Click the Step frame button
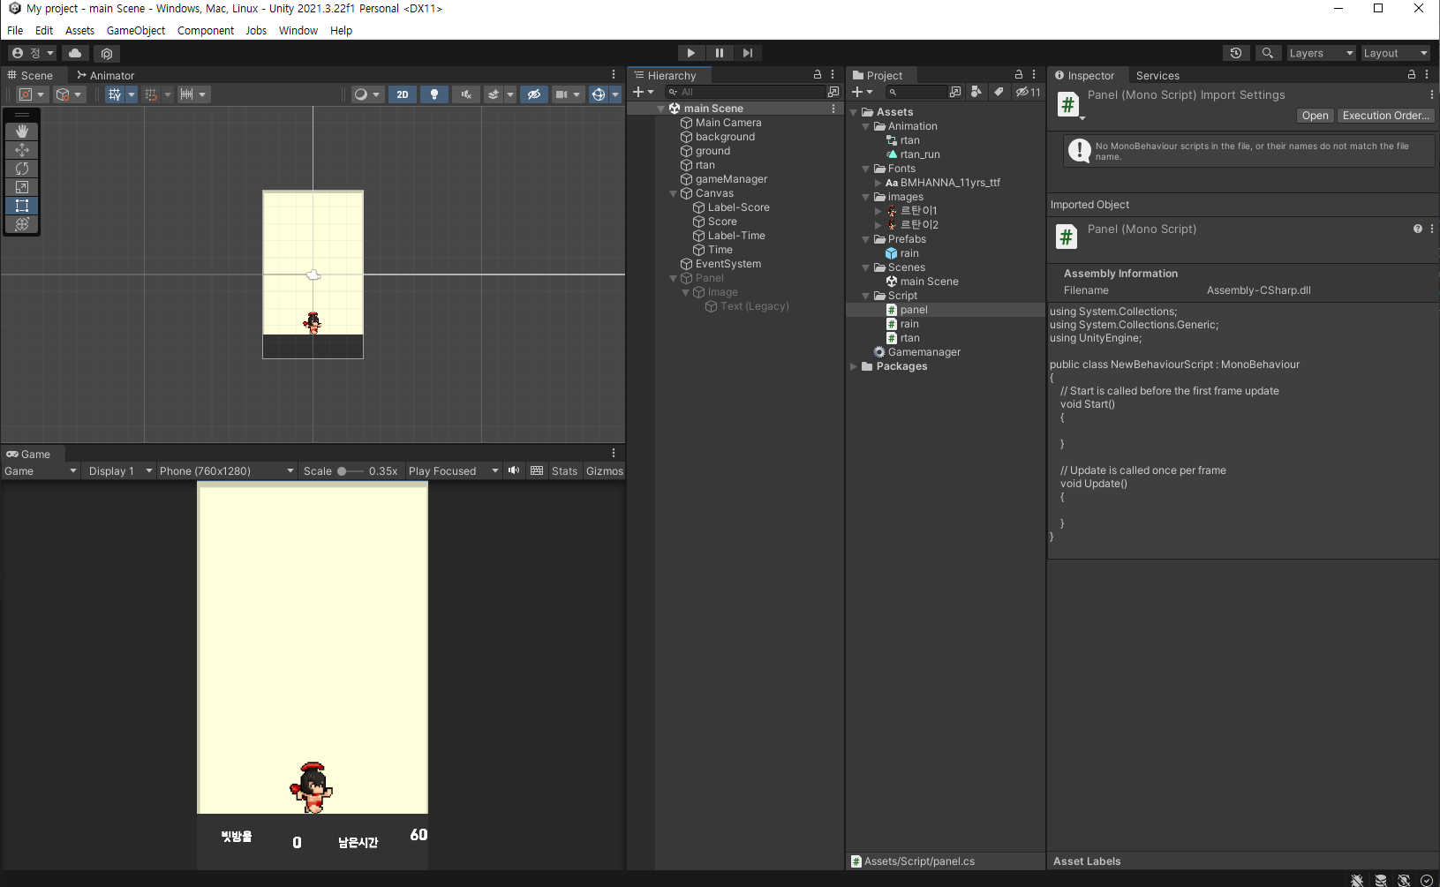1440x887 pixels. click(x=748, y=53)
